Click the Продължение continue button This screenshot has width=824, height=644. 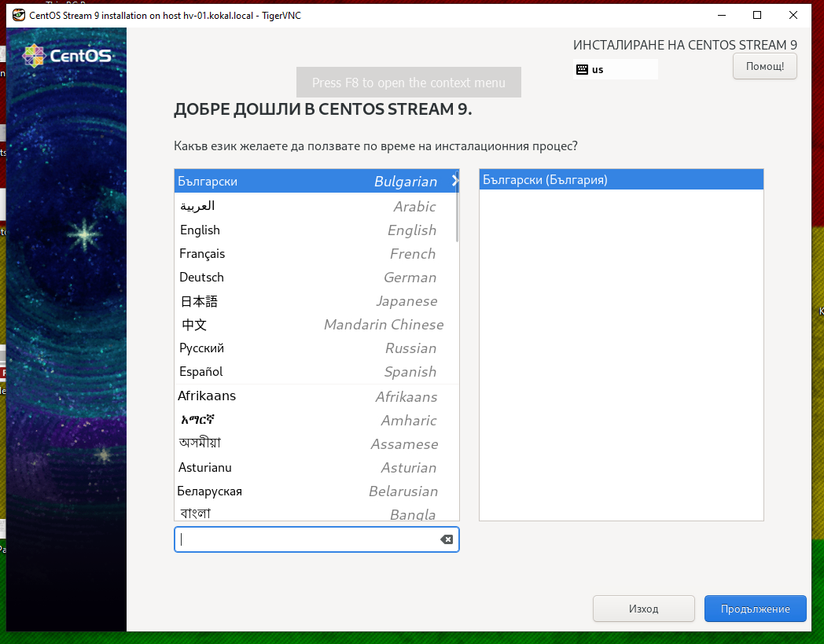tap(755, 609)
